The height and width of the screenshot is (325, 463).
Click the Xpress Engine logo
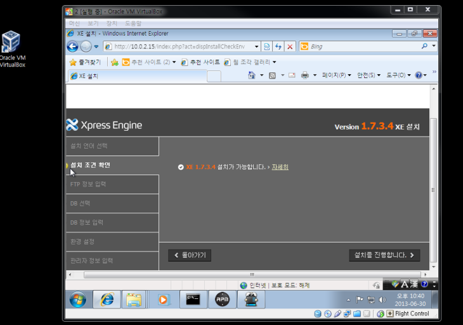coord(104,125)
